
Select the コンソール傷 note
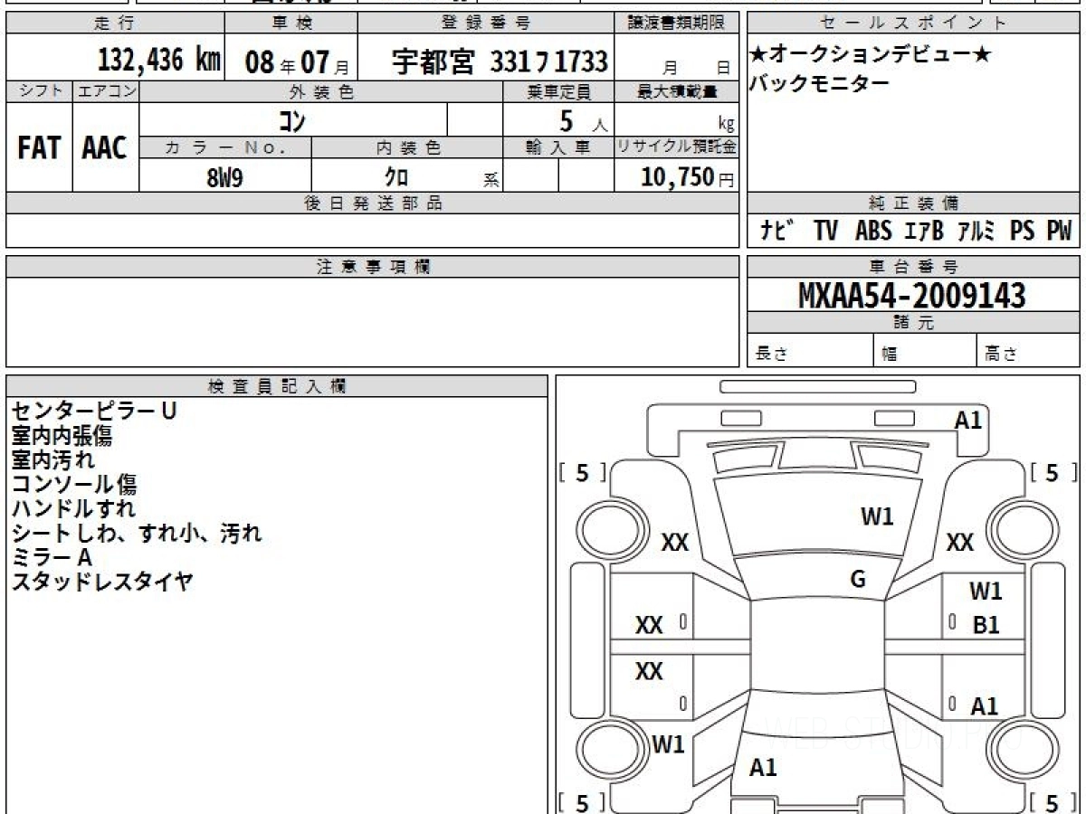pos(73,484)
